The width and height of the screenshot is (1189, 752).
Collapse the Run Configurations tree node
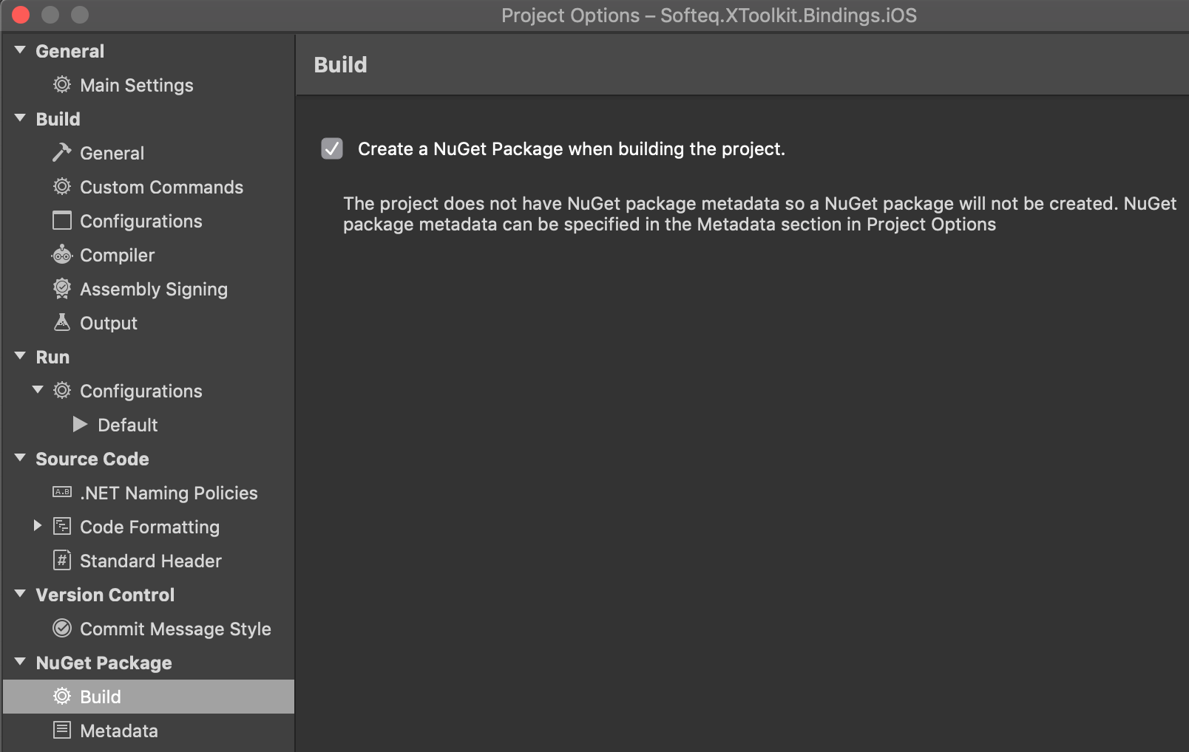[x=38, y=390]
